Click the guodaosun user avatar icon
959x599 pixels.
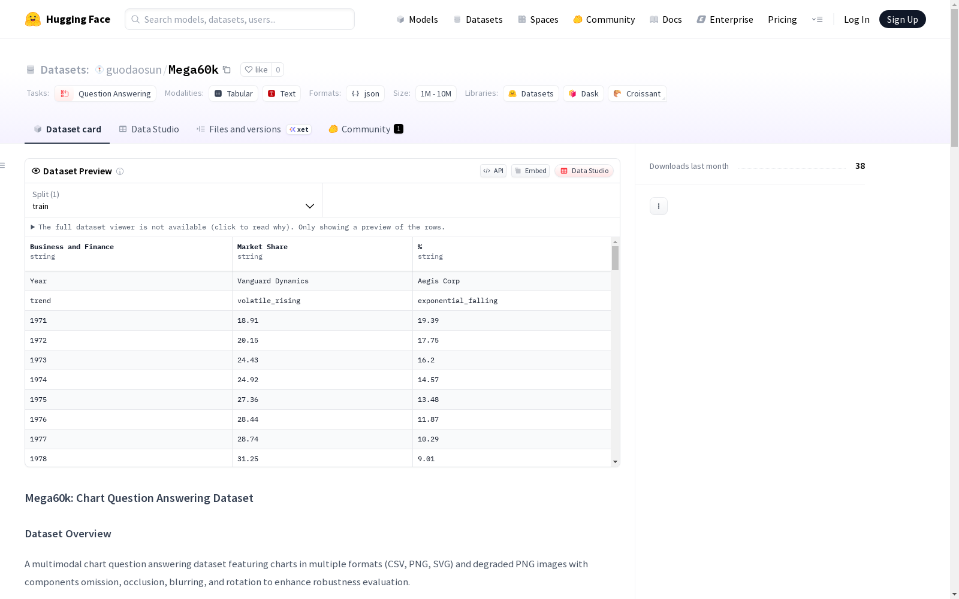99,69
